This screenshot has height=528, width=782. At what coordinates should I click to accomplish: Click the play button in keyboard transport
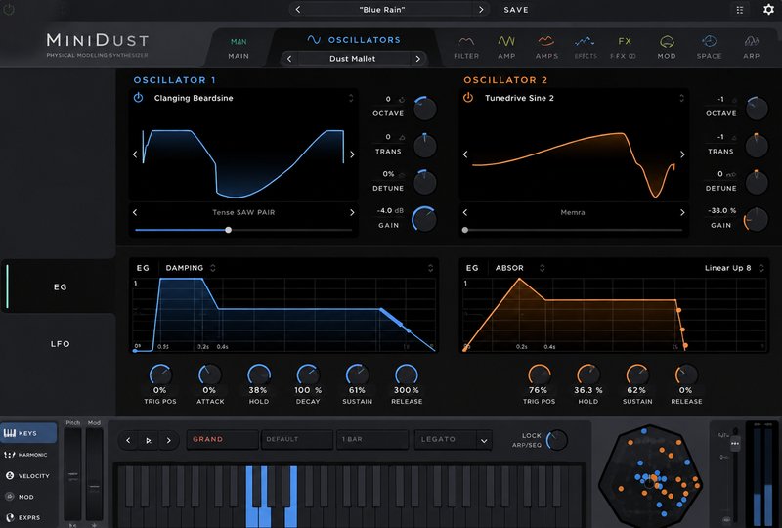pyautogui.click(x=149, y=440)
